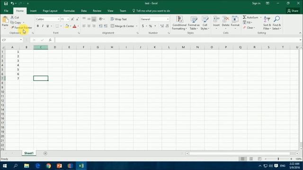Click the Save icon in quick access toolbar
This screenshot has width=303, height=170.
click(x=6, y=3)
